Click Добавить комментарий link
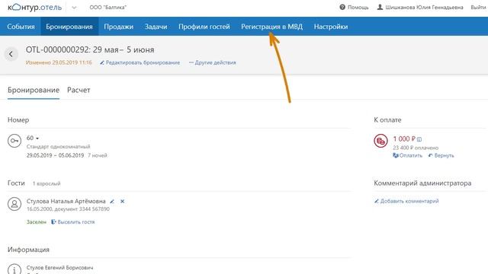The image size is (488, 274). coord(406,201)
